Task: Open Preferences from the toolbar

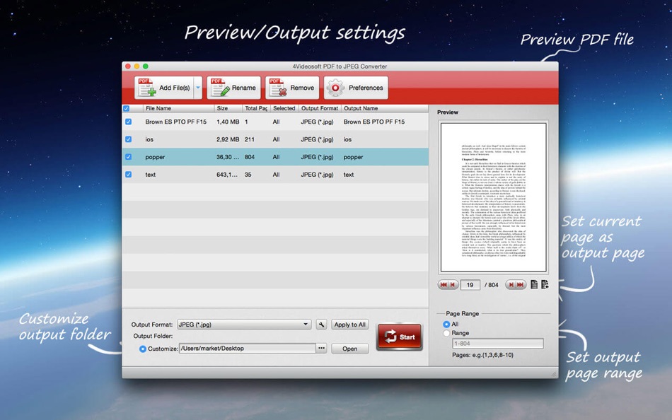Action: pyautogui.click(x=356, y=88)
